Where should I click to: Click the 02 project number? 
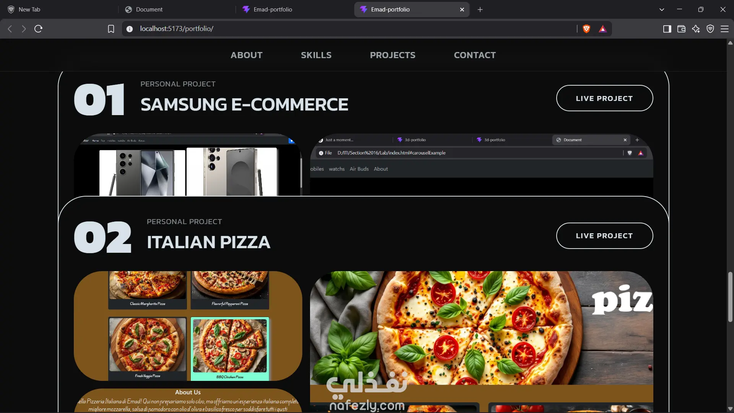coord(102,237)
